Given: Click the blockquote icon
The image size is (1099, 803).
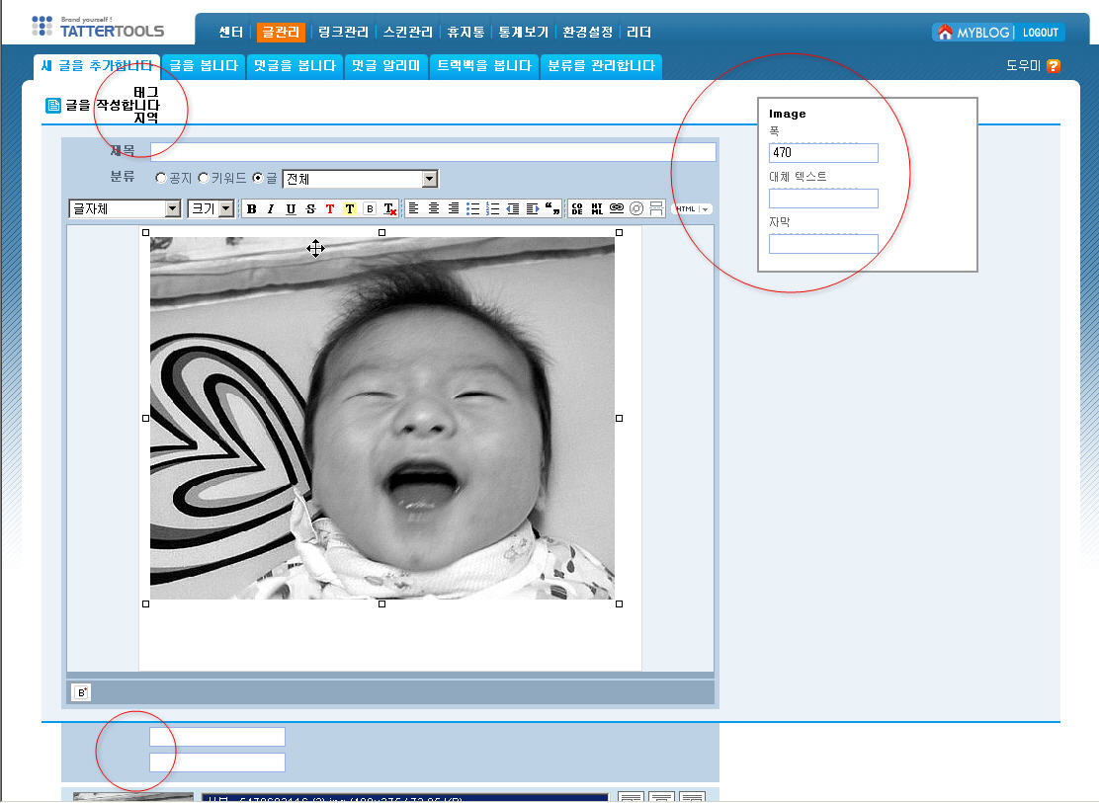Looking at the screenshot, I should tap(552, 208).
